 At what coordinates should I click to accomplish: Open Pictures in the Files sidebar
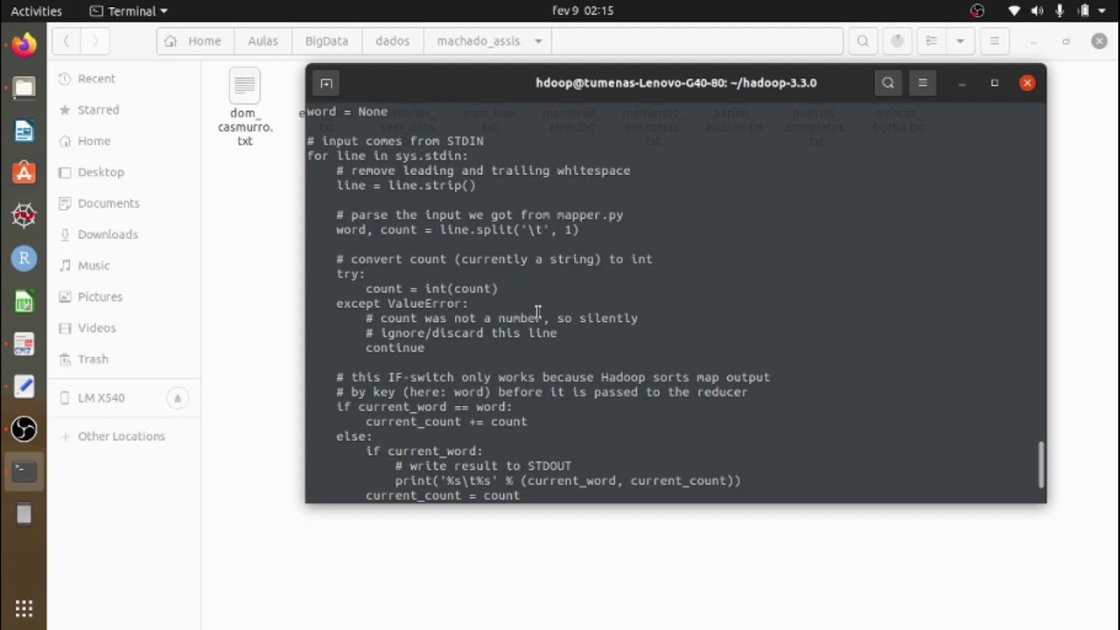pyautogui.click(x=123, y=297)
